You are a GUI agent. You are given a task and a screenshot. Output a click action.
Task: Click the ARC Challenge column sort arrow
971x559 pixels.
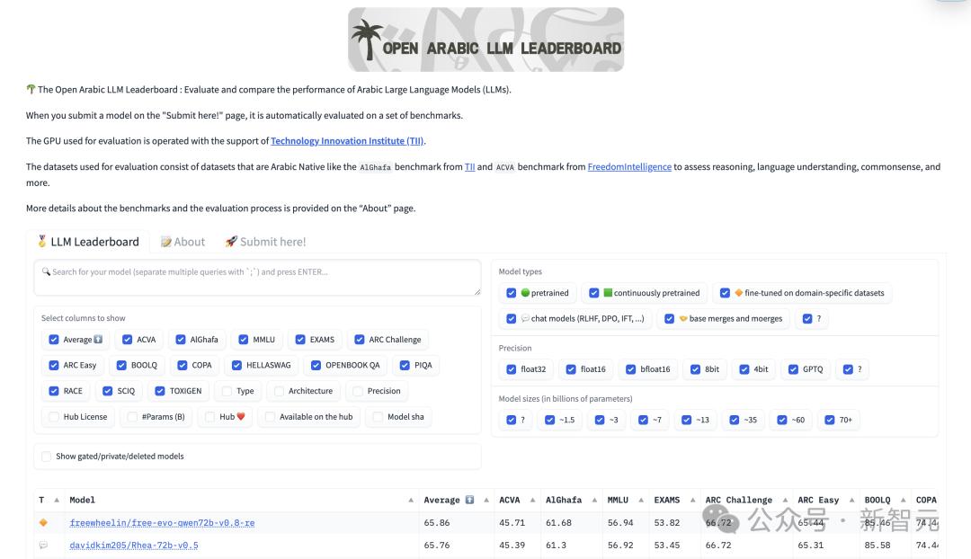[x=783, y=501]
